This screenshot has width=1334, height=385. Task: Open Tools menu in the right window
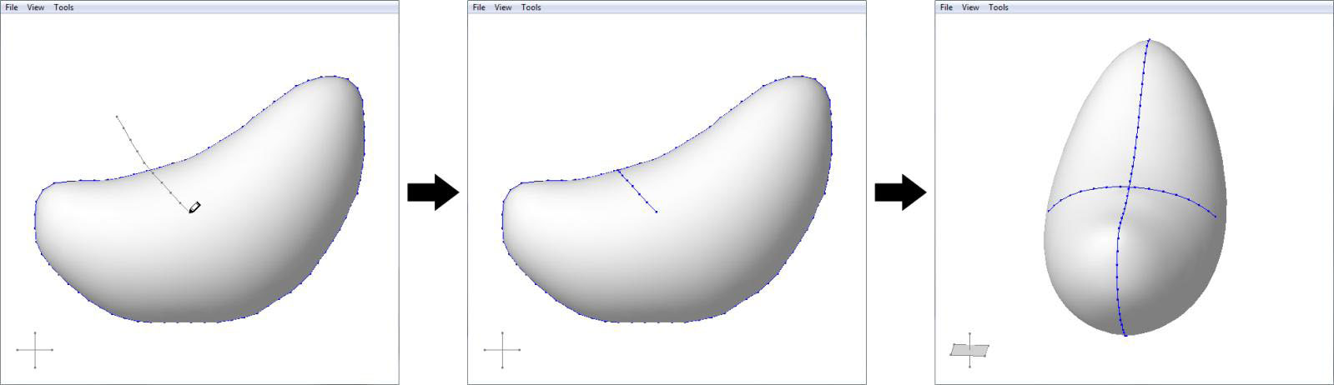click(x=999, y=7)
